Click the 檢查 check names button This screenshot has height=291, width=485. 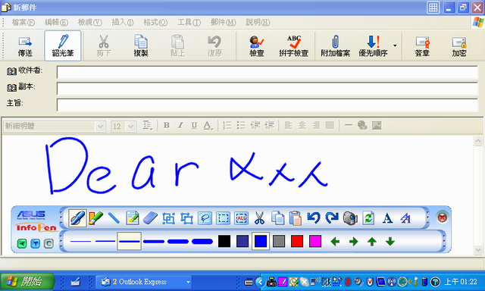257,46
